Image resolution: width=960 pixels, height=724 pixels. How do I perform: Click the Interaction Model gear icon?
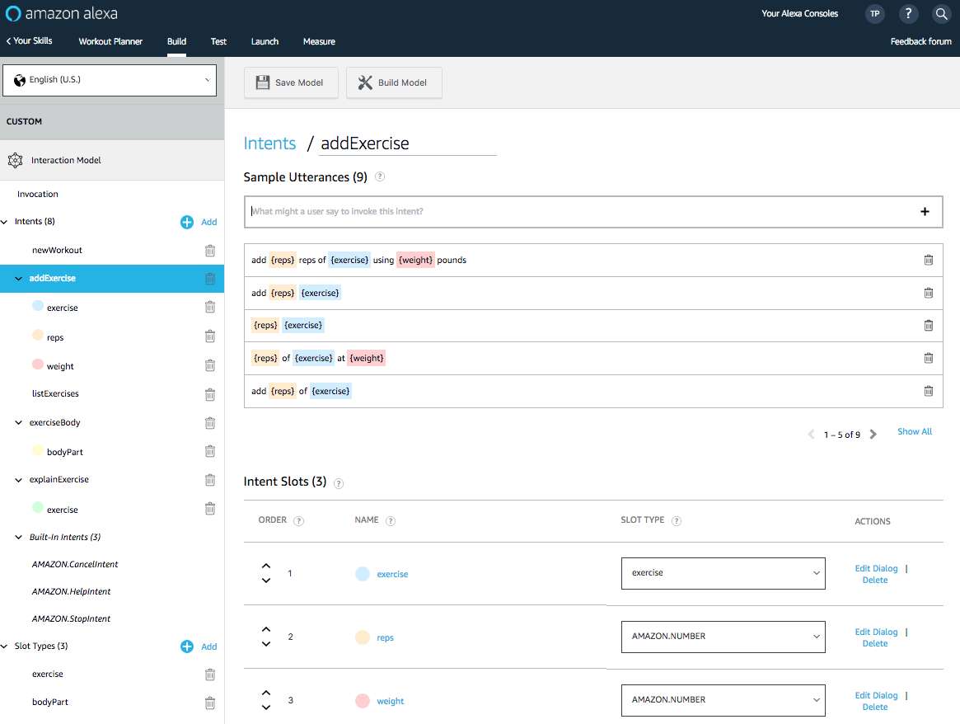coord(16,161)
